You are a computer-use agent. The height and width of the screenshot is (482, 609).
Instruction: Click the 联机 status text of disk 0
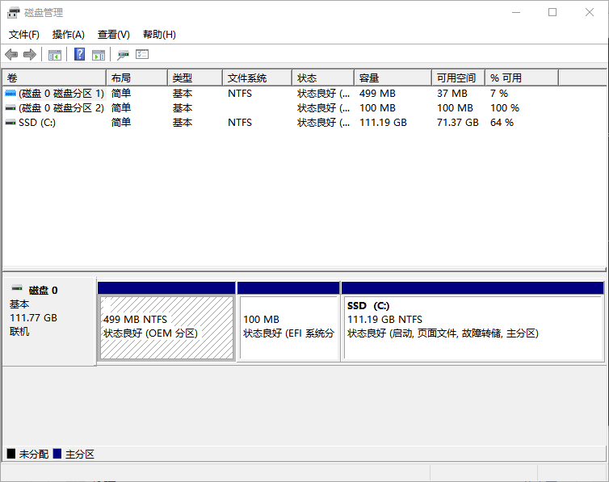[19, 331]
